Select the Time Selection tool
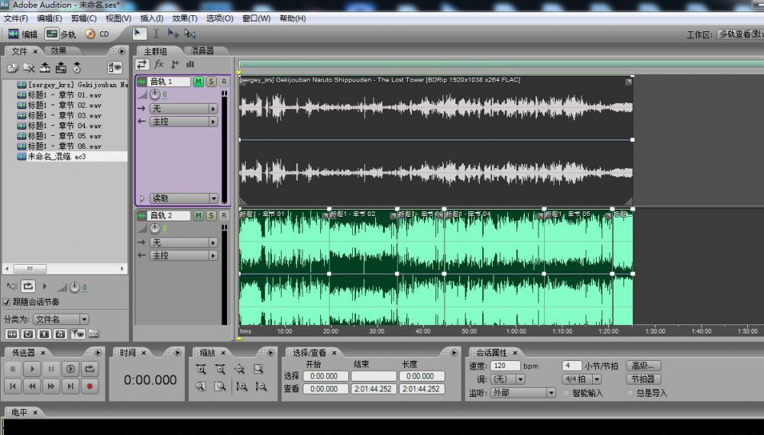This screenshot has width=764, height=435. tap(156, 33)
